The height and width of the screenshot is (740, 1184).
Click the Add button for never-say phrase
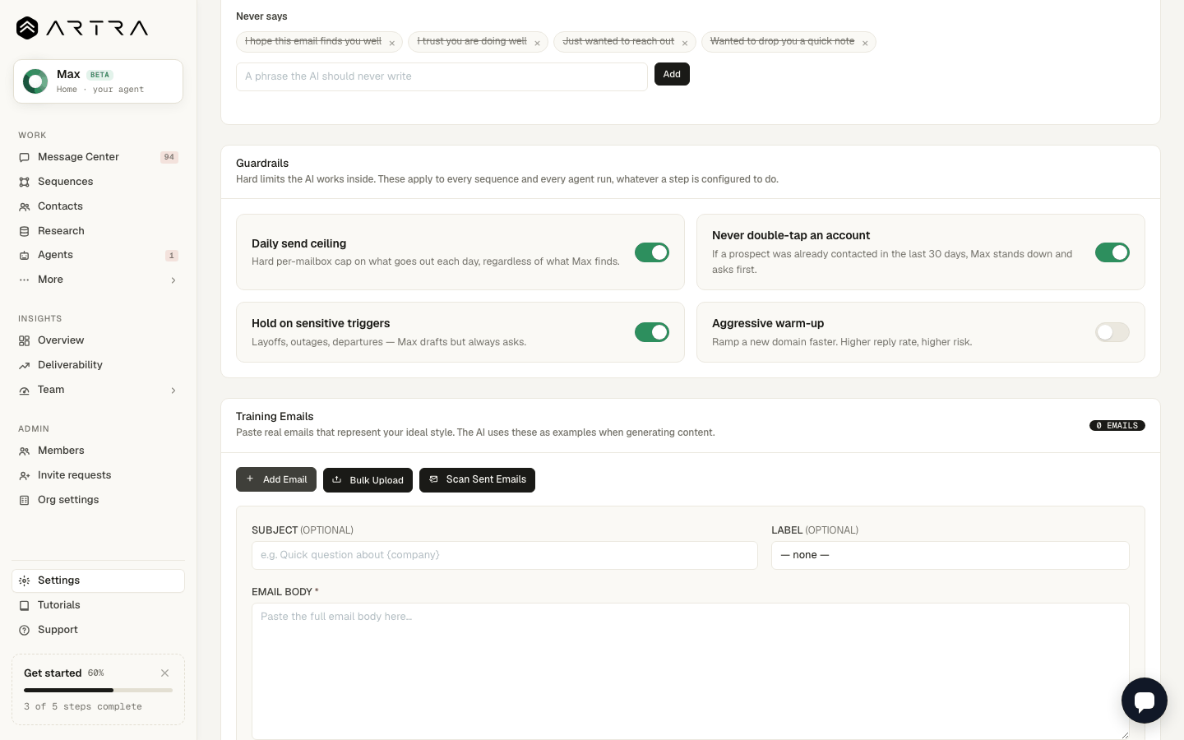[672, 74]
